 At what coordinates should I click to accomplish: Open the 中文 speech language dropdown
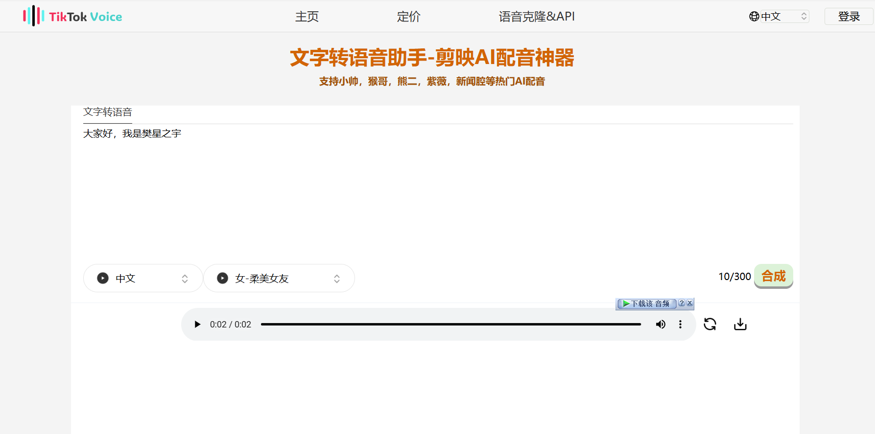pyautogui.click(x=143, y=278)
